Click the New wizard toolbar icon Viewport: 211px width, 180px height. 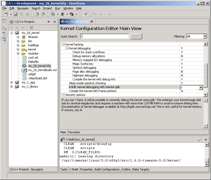6,14
